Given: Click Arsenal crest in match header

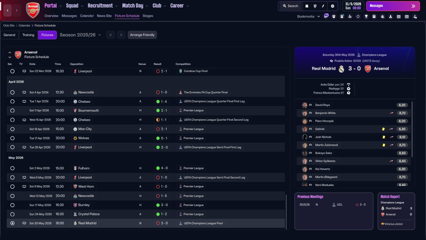Looking at the screenshot, I should pos(368,69).
